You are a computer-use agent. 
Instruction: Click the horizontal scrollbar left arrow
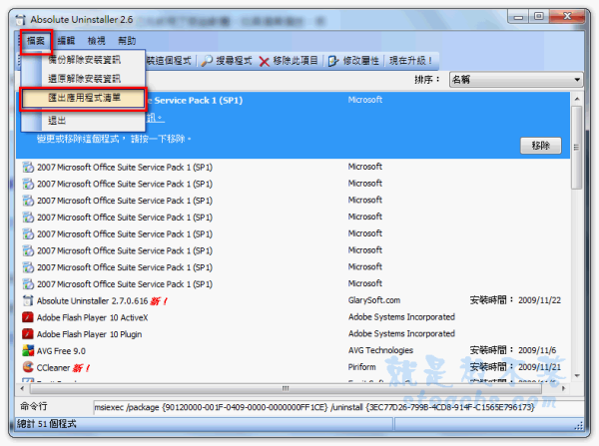point(22,389)
